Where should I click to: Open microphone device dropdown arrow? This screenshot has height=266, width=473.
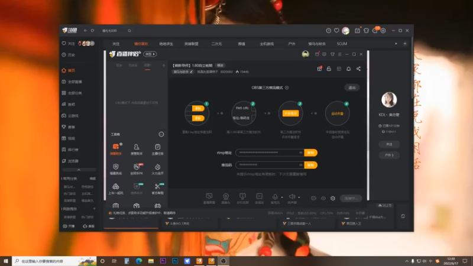(282, 197)
